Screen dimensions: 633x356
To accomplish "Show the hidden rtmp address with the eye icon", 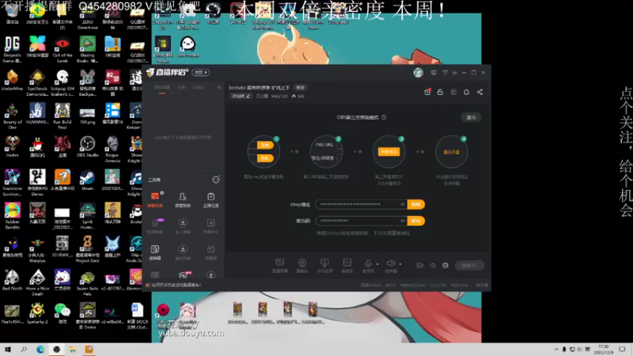I will tap(403, 204).
